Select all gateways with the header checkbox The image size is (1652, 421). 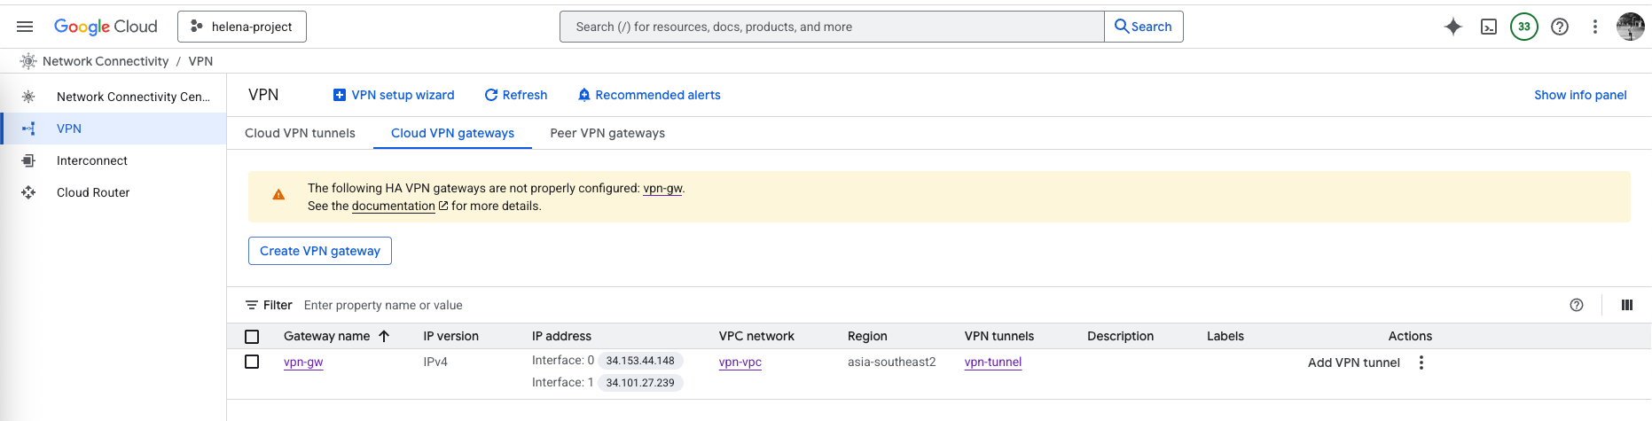click(252, 337)
